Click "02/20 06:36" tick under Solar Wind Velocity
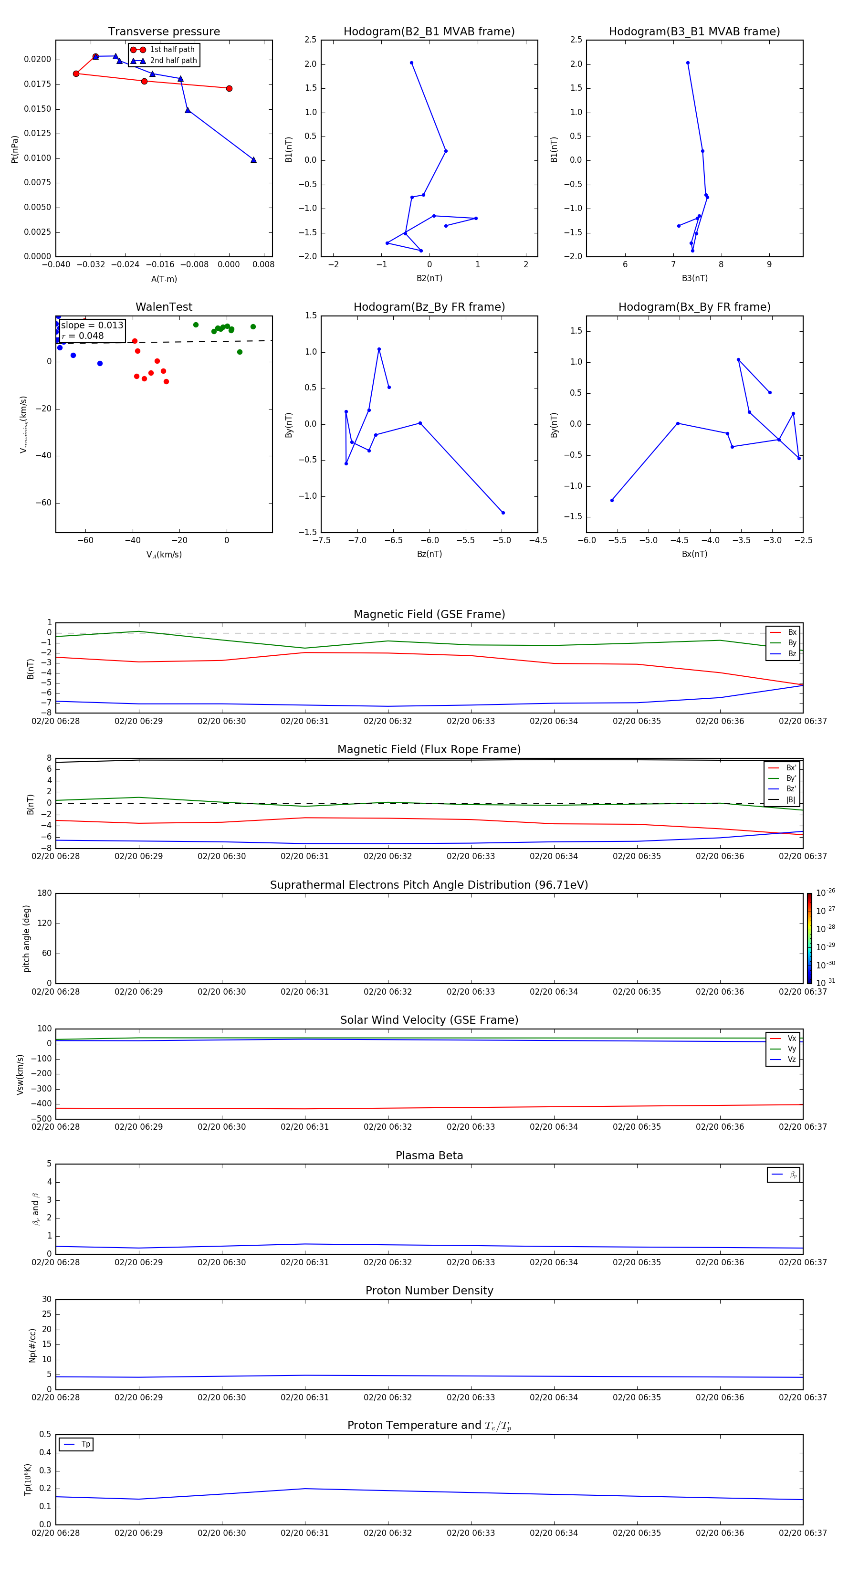Viewport: 859px width, 1575px height. [x=720, y=1127]
